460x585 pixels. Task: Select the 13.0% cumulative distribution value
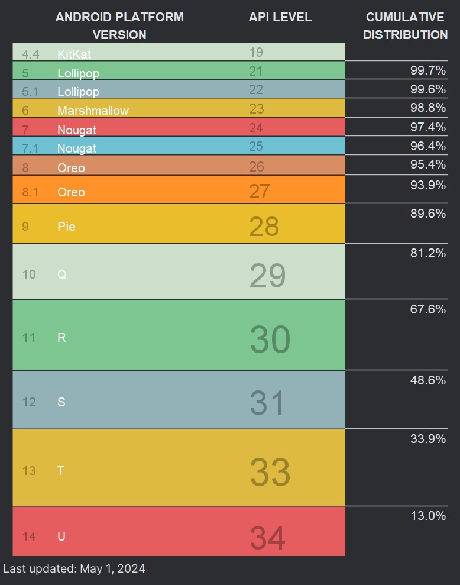tap(427, 516)
